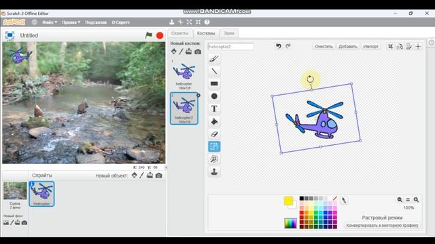
Task: Open the О Скретч menu item
Action: [121, 22]
